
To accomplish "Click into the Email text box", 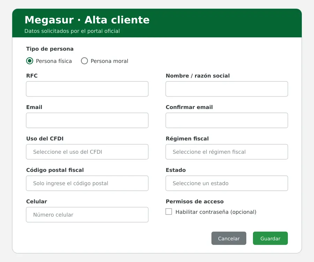I will click(x=87, y=121).
